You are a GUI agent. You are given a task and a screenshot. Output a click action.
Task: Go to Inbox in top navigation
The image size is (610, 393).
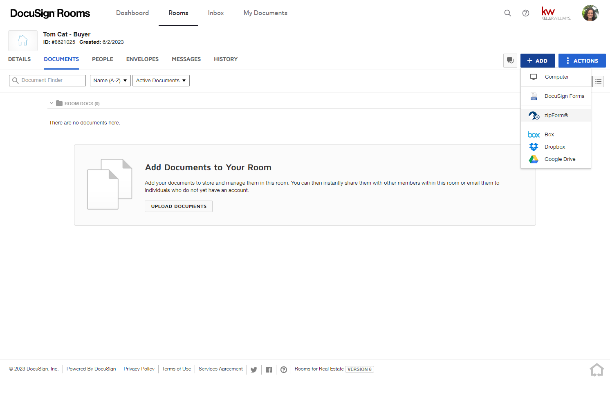(x=216, y=13)
